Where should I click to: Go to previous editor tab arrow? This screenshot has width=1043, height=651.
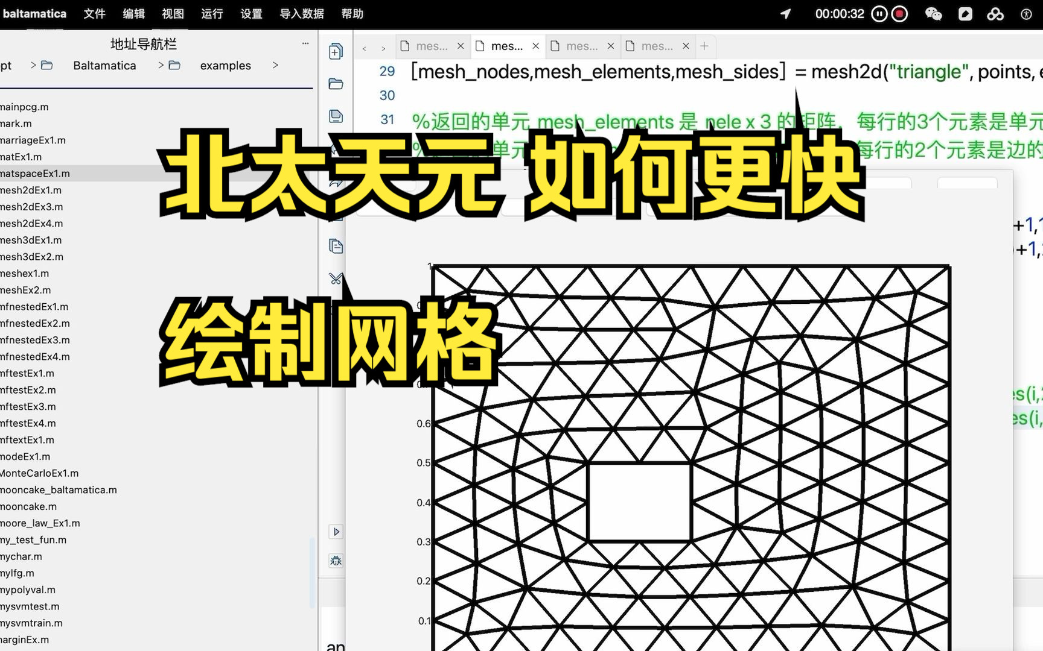click(x=364, y=48)
